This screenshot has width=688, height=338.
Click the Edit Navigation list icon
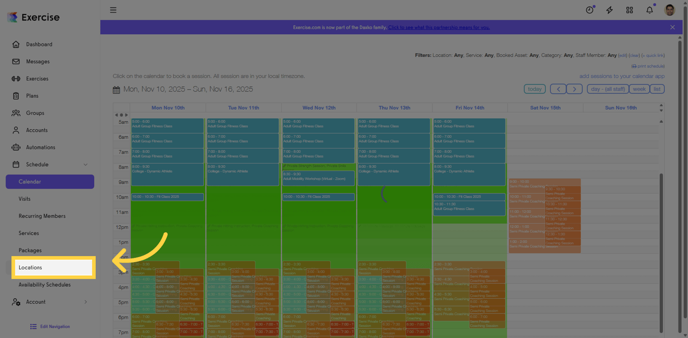tap(33, 326)
